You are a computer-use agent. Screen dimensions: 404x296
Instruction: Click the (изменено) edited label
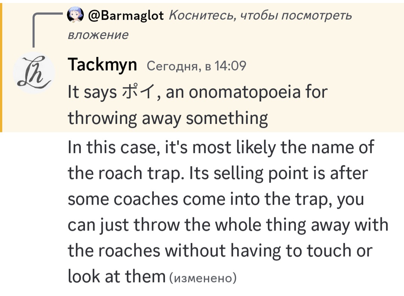coord(203,278)
